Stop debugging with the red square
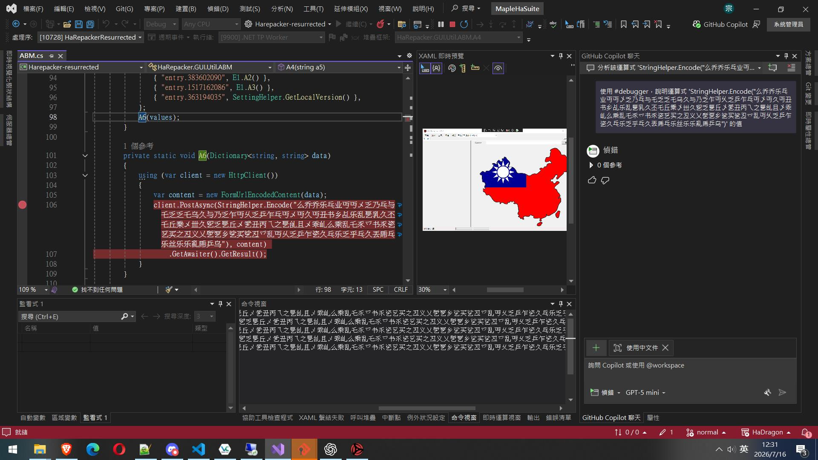The width and height of the screenshot is (818, 460). pos(452,24)
